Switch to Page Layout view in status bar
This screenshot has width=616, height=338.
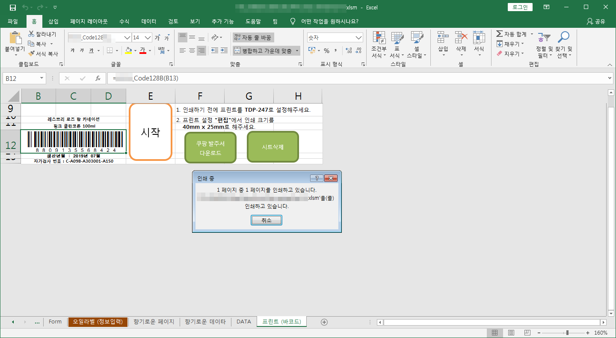(511, 332)
